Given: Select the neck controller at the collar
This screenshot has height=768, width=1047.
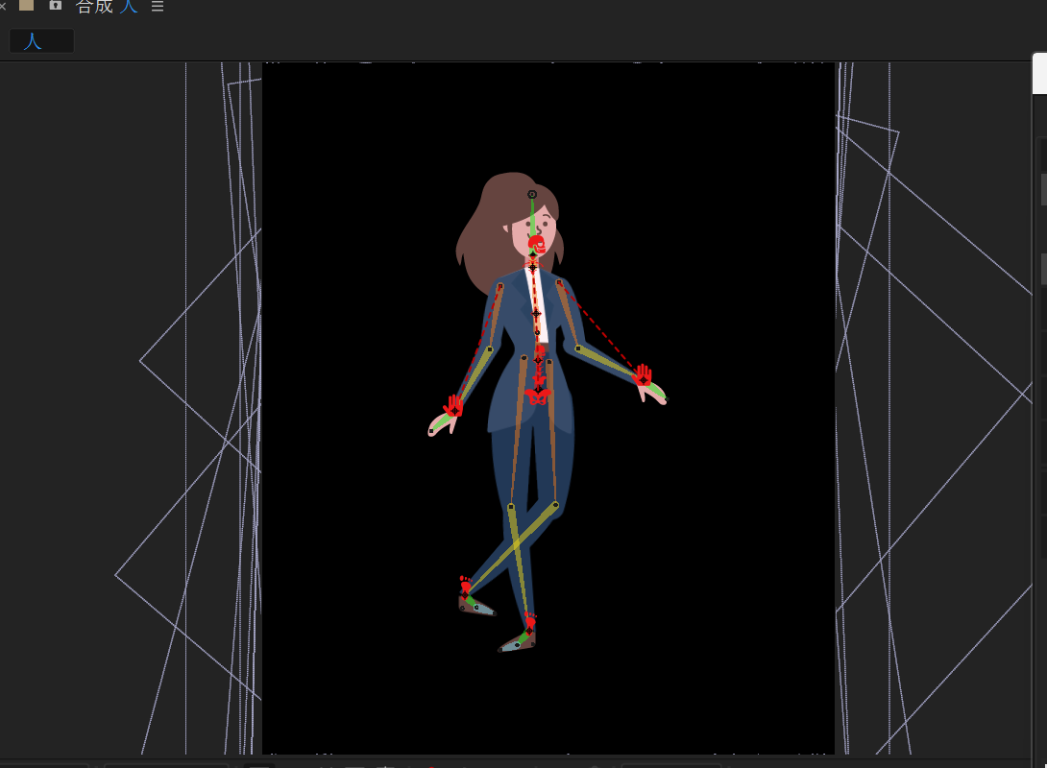Looking at the screenshot, I should [533, 266].
